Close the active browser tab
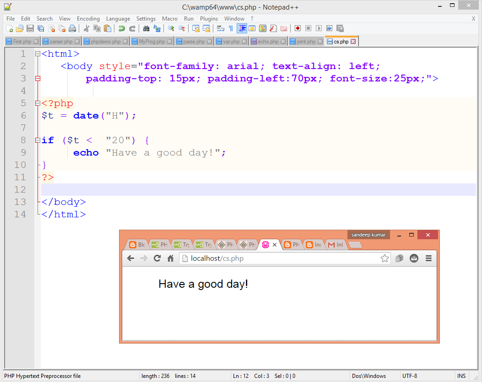 point(275,245)
